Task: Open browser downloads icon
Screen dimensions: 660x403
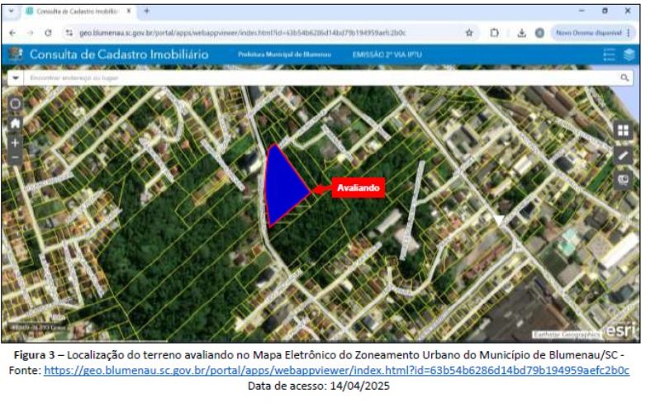Action: tap(521, 33)
